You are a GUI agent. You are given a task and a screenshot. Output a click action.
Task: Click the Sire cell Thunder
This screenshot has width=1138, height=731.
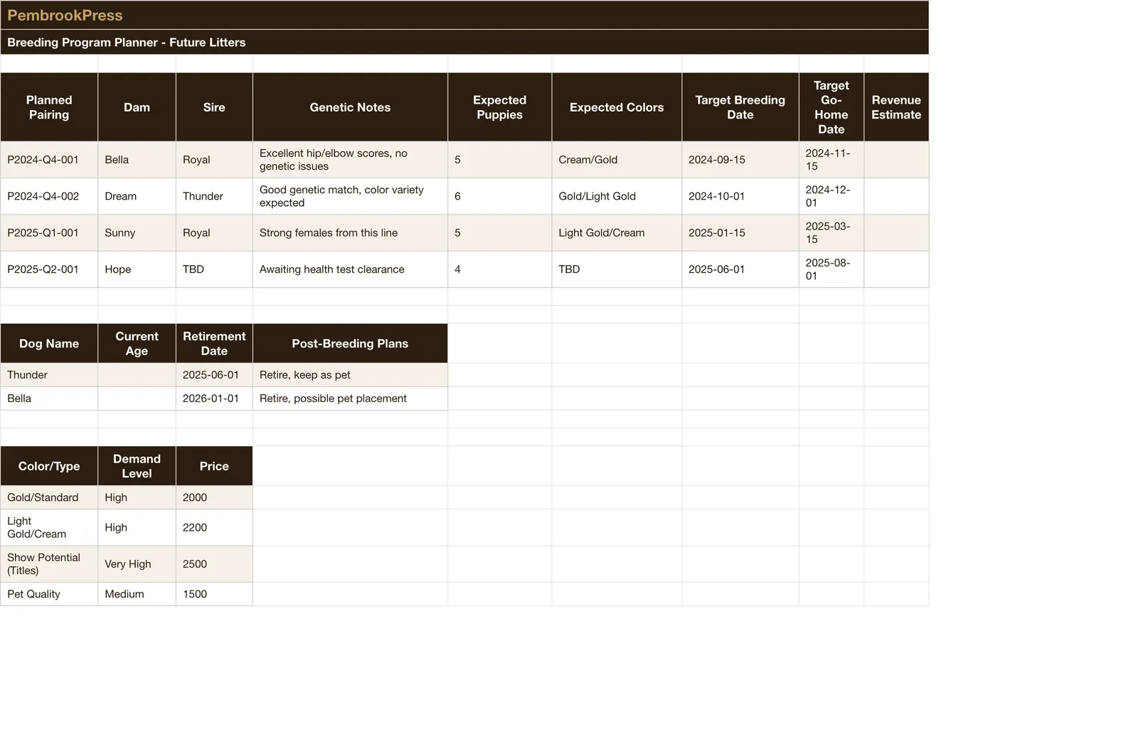(214, 196)
